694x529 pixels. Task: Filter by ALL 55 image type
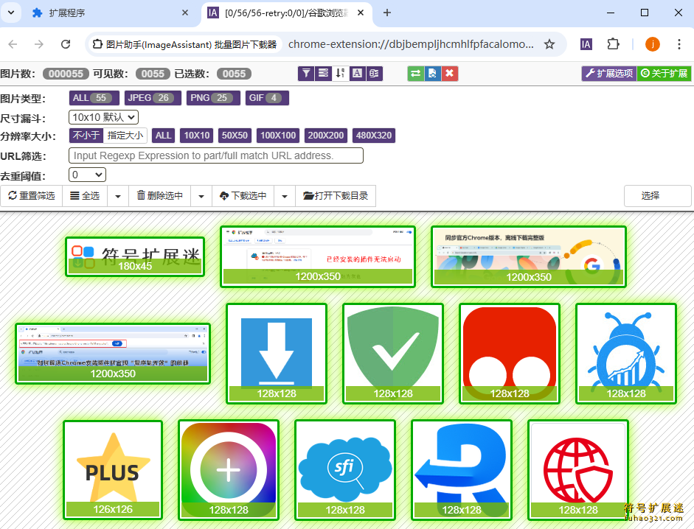point(94,98)
